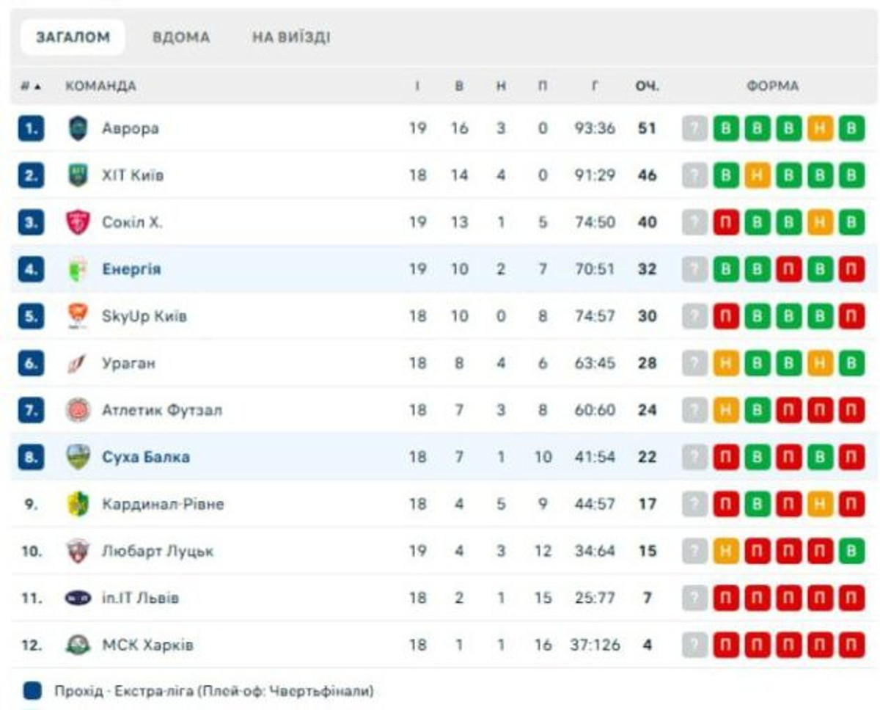Open the Суха Балка team page
The image size is (880, 710).
[x=146, y=457]
